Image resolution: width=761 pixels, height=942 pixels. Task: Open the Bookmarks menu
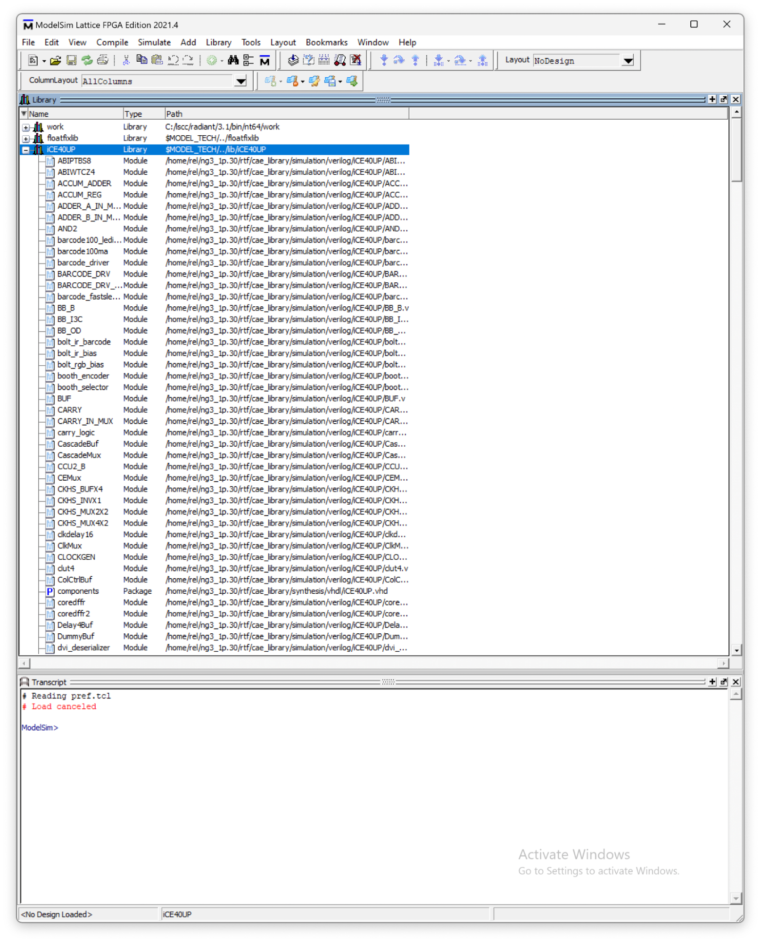[326, 42]
